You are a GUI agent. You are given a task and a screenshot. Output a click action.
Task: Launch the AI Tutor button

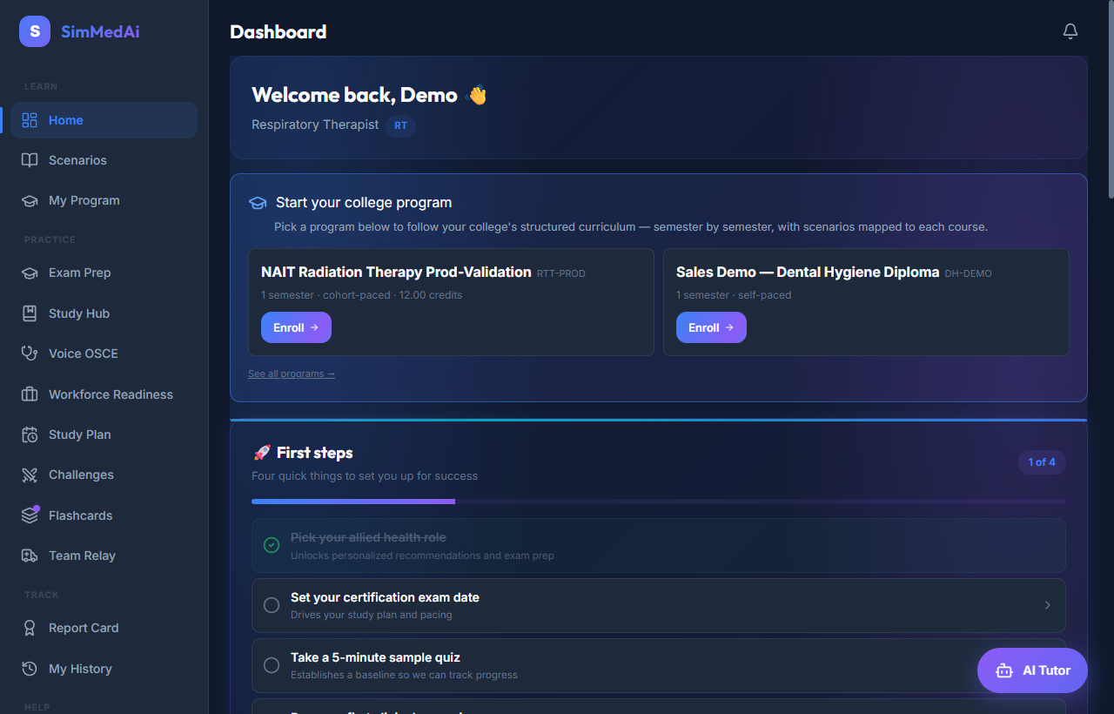[x=1032, y=670]
